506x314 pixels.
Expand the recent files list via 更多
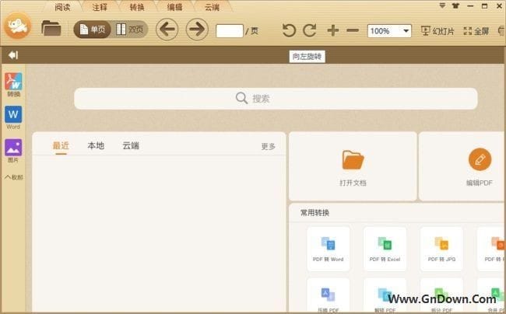268,146
